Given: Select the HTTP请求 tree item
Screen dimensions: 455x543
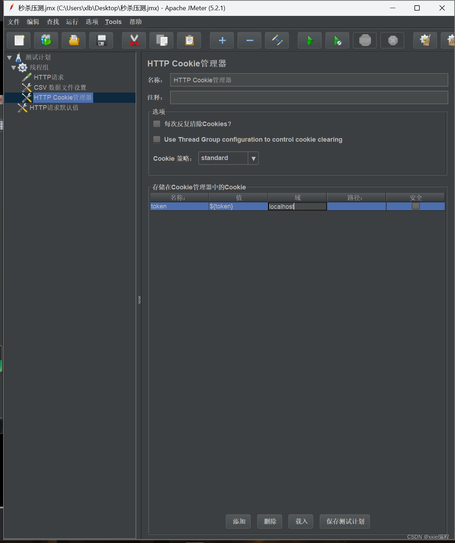Looking at the screenshot, I should pyautogui.click(x=49, y=77).
